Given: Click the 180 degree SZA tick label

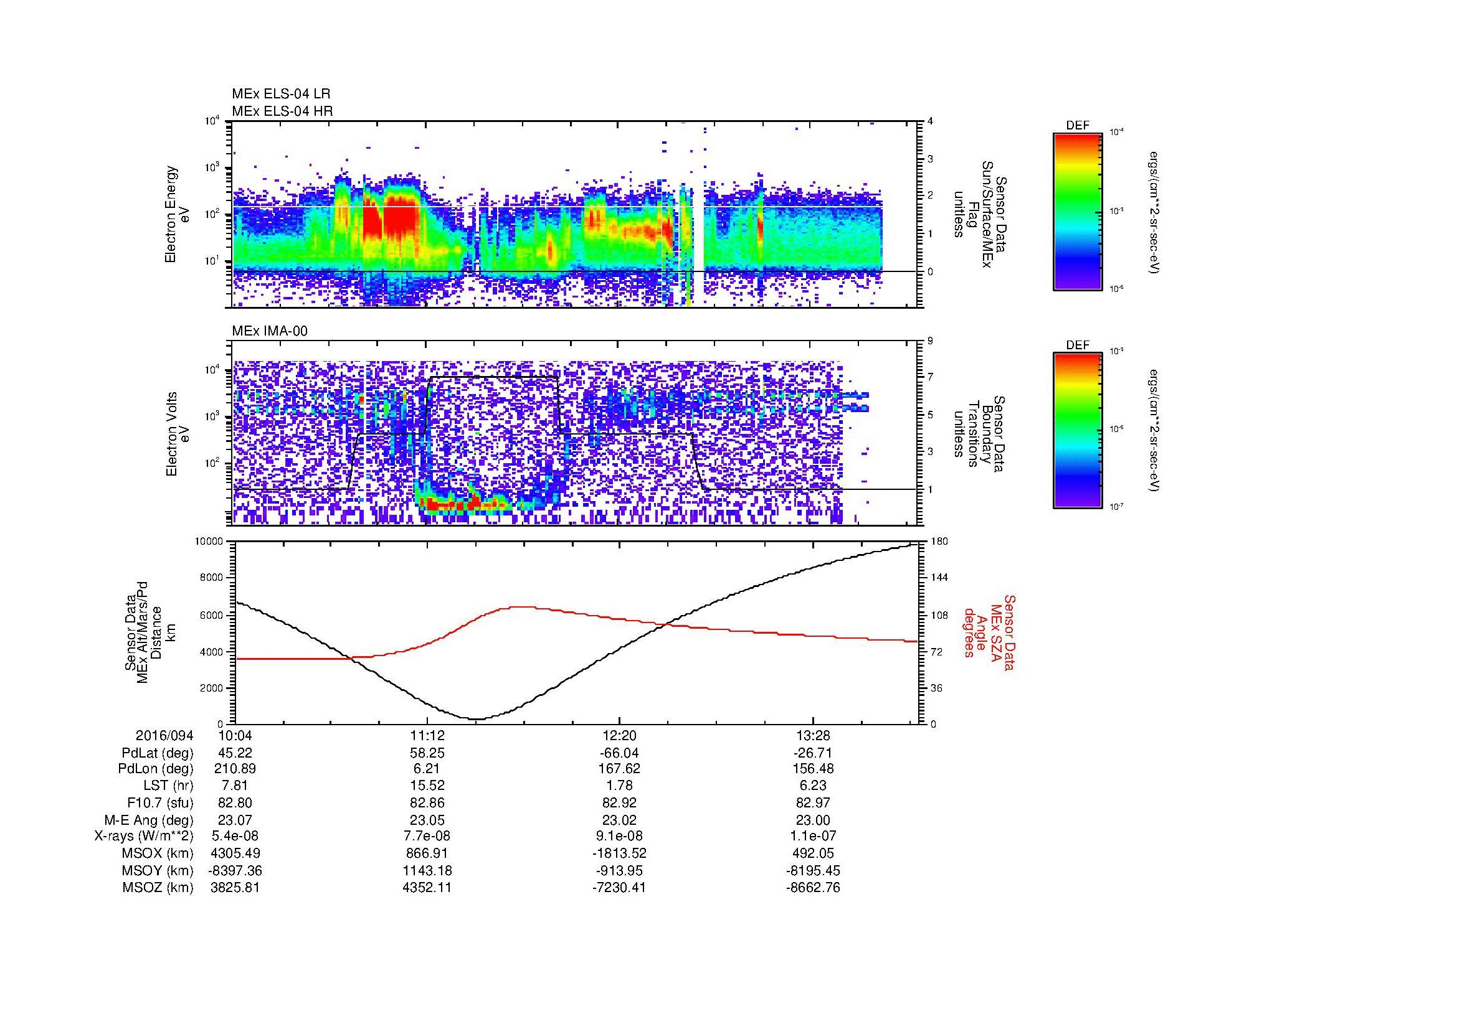Looking at the screenshot, I should [939, 542].
